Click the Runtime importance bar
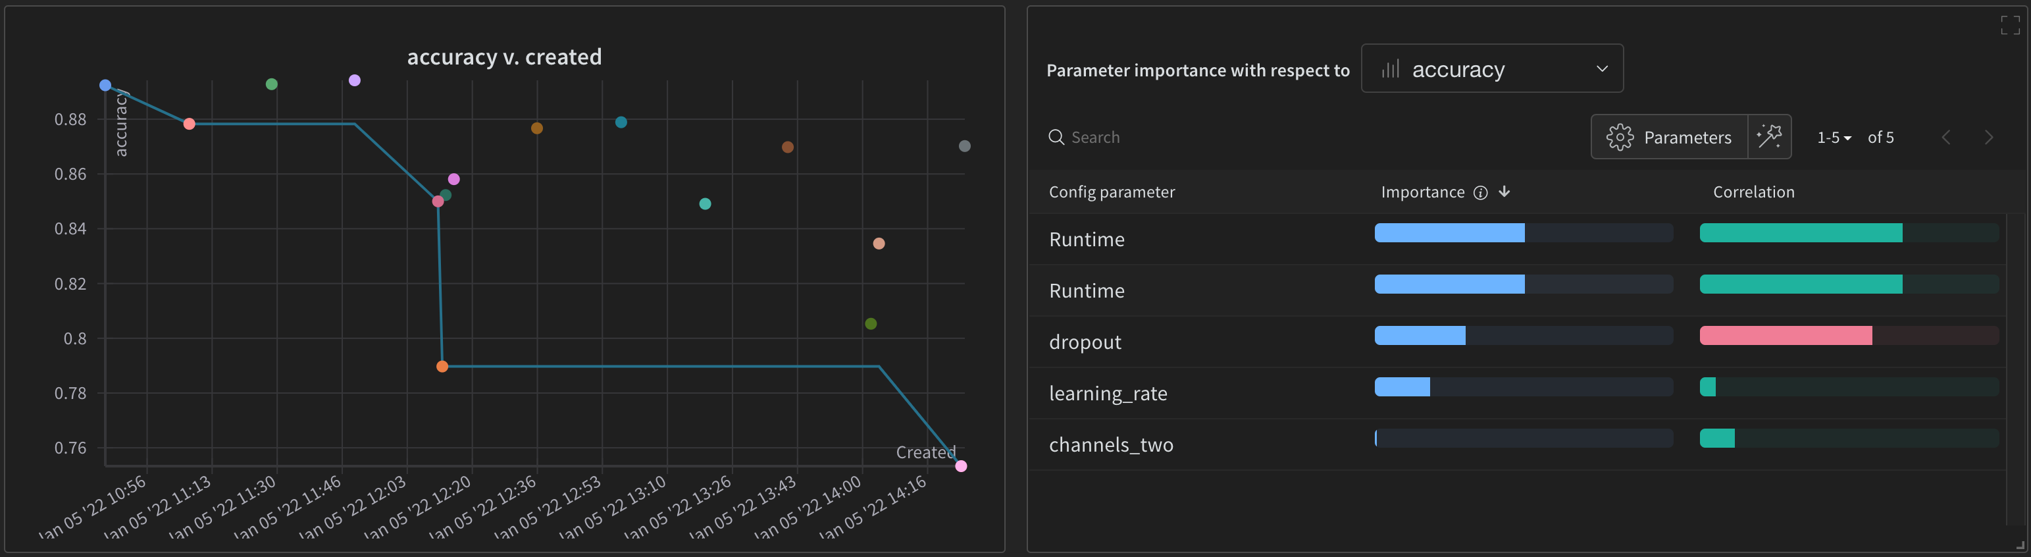The height and width of the screenshot is (557, 2031). (x=1449, y=232)
